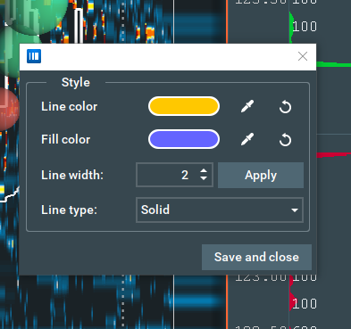Click Save and close button

256,257
